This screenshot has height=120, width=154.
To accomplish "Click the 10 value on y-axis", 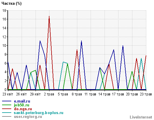I will pos(4,46).
